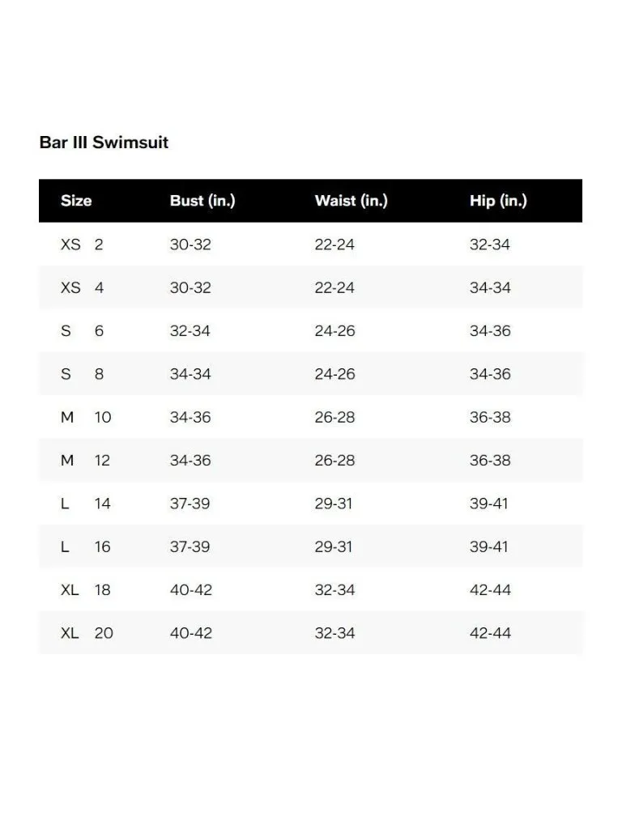Select the S 6 size row

310,331
